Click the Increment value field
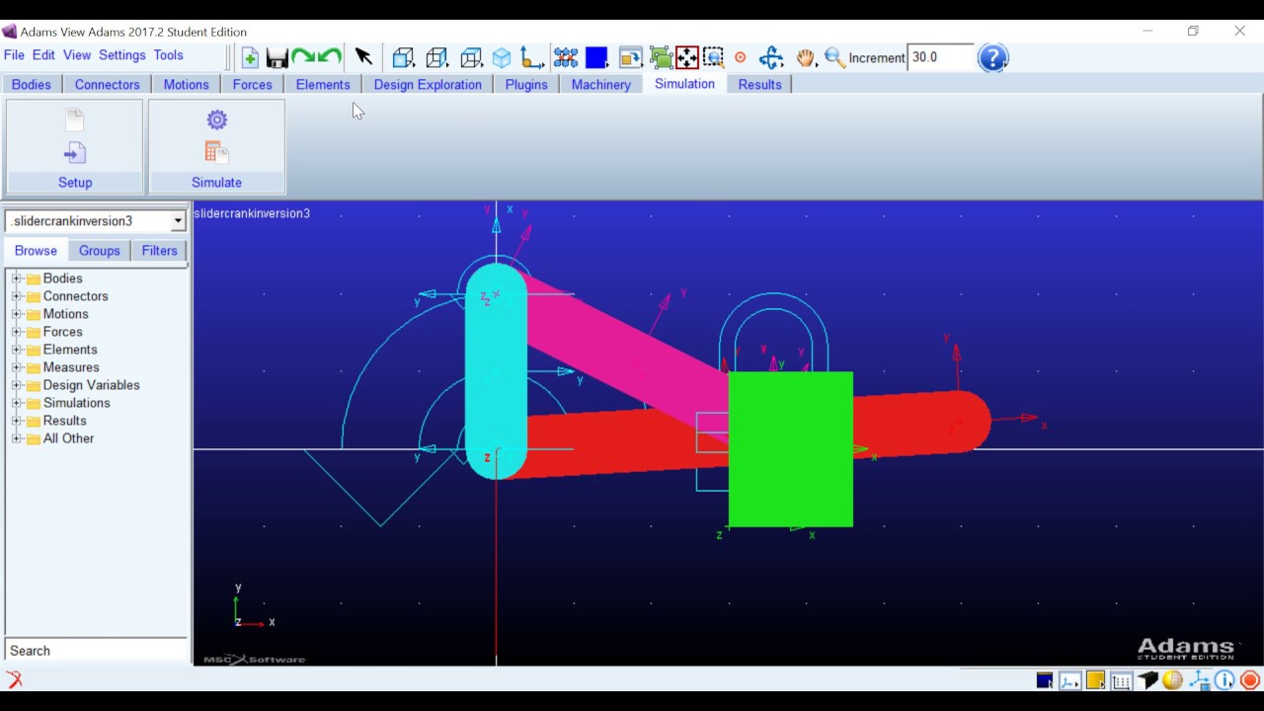The height and width of the screenshot is (711, 1264). [940, 57]
